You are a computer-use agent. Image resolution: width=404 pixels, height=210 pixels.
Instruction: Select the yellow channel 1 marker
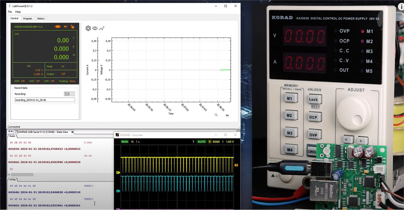(x=118, y=173)
